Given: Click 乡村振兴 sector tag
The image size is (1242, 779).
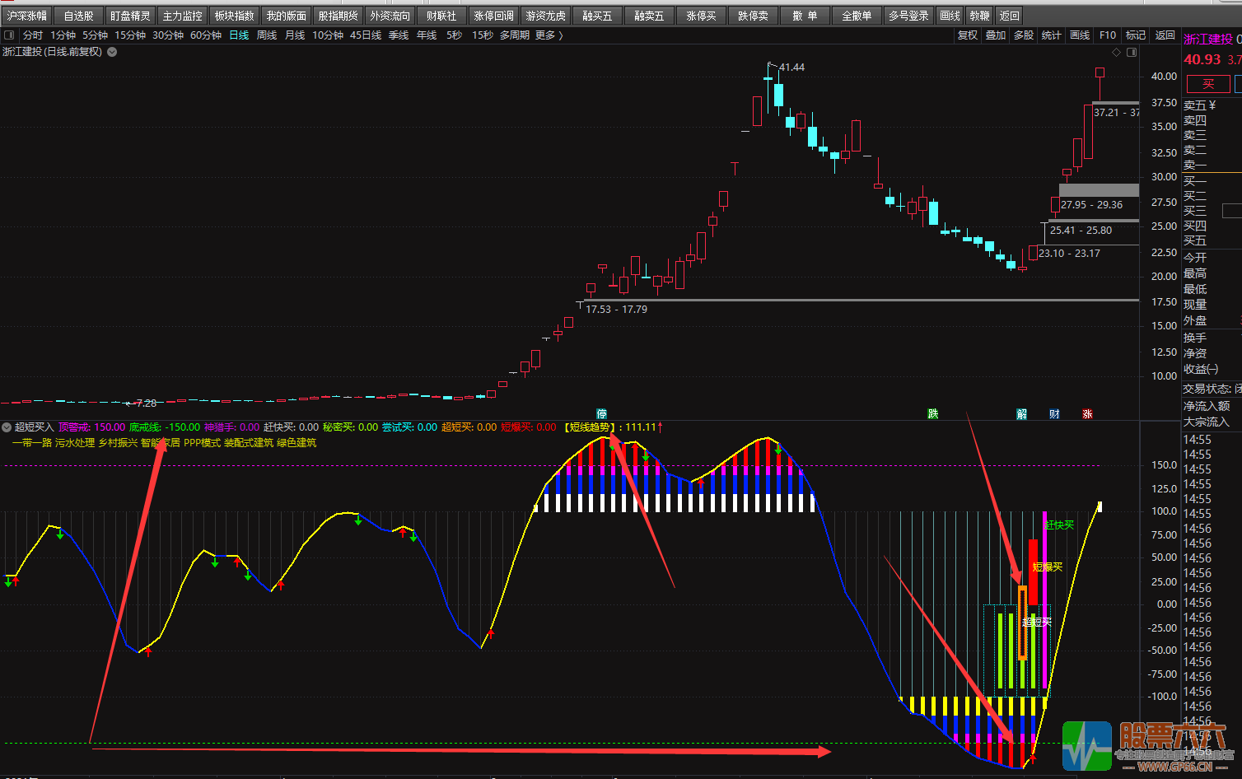Looking at the screenshot, I should 118,443.
